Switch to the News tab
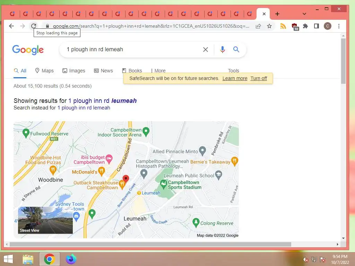355x266 pixels. coord(103,71)
